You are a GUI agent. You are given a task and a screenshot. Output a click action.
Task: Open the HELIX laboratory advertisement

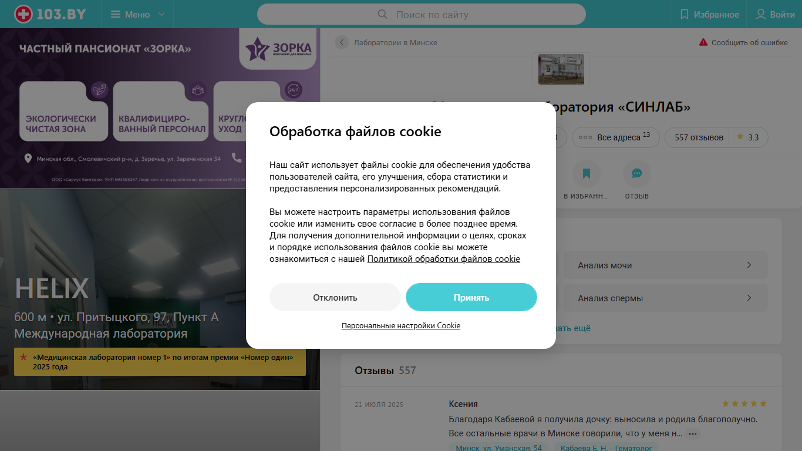point(160,290)
